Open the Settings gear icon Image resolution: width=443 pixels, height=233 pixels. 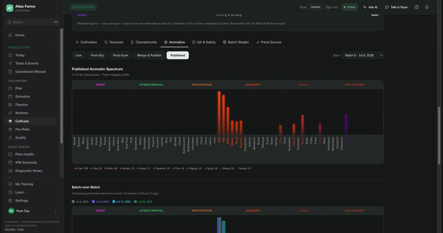tap(10, 201)
